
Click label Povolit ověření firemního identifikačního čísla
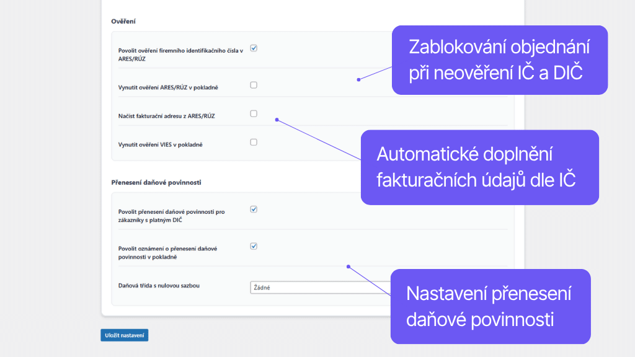point(180,55)
